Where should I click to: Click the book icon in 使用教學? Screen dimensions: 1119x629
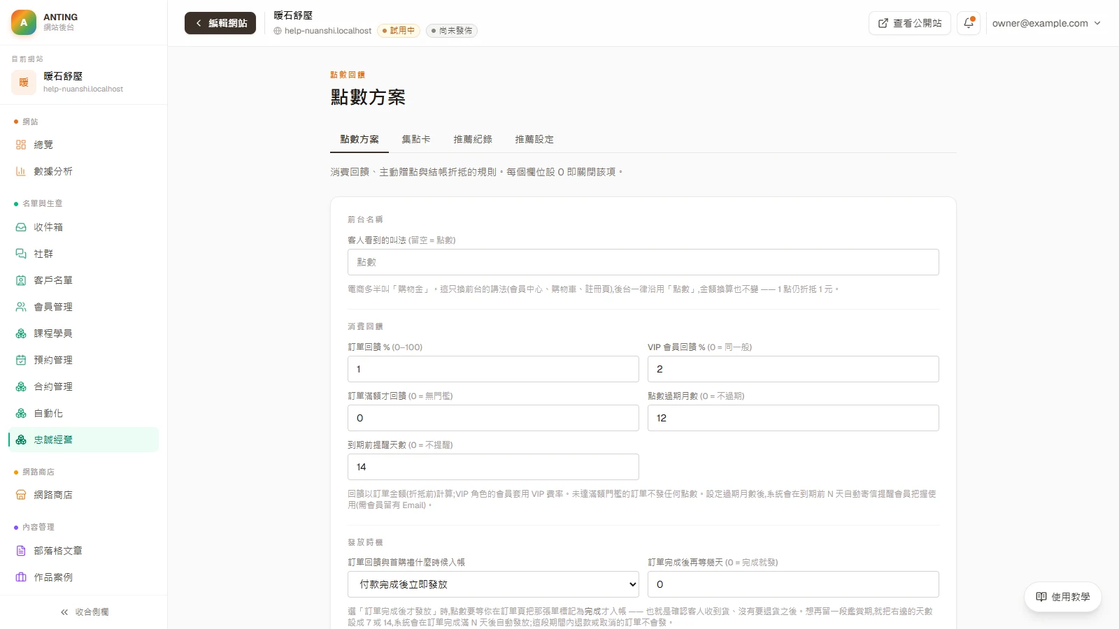pos(1041,597)
